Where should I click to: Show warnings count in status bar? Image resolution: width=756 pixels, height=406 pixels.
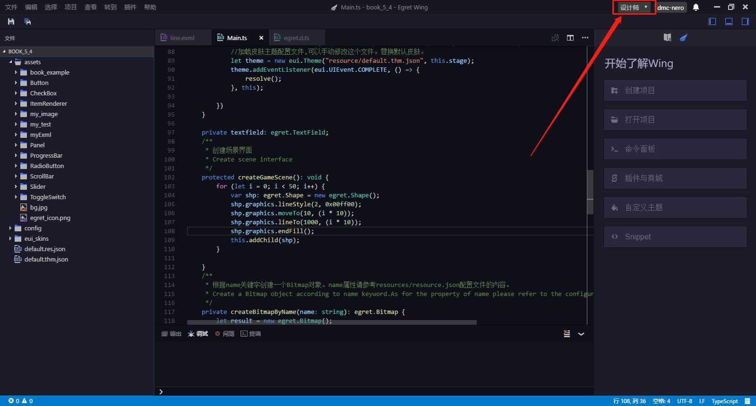pos(27,401)
